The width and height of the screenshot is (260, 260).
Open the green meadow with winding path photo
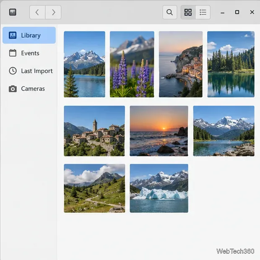coord(94,188)
